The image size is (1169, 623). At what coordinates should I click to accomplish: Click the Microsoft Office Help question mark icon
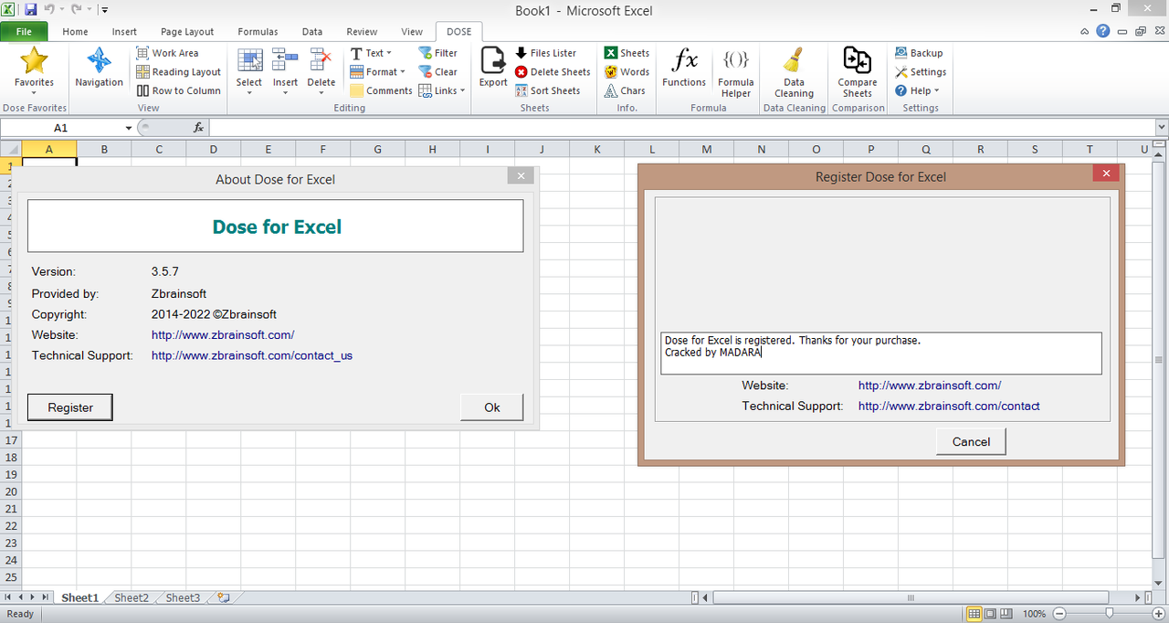[x=1103, y=31]
